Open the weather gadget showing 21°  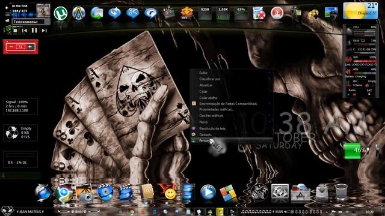click(360, 11)
